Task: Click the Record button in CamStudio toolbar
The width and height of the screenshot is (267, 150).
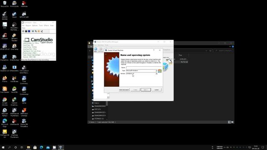Action: [x=23, y=31]
